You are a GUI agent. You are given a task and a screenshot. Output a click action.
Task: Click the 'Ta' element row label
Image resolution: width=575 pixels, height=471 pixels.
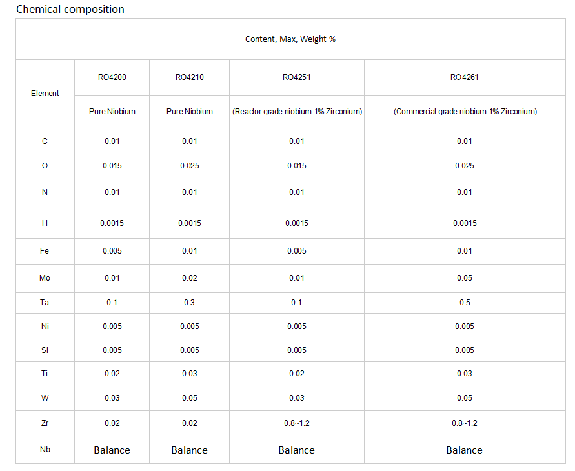coord(45,303)
